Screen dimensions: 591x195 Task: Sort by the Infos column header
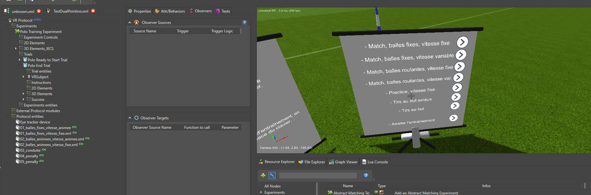[486, 186]
